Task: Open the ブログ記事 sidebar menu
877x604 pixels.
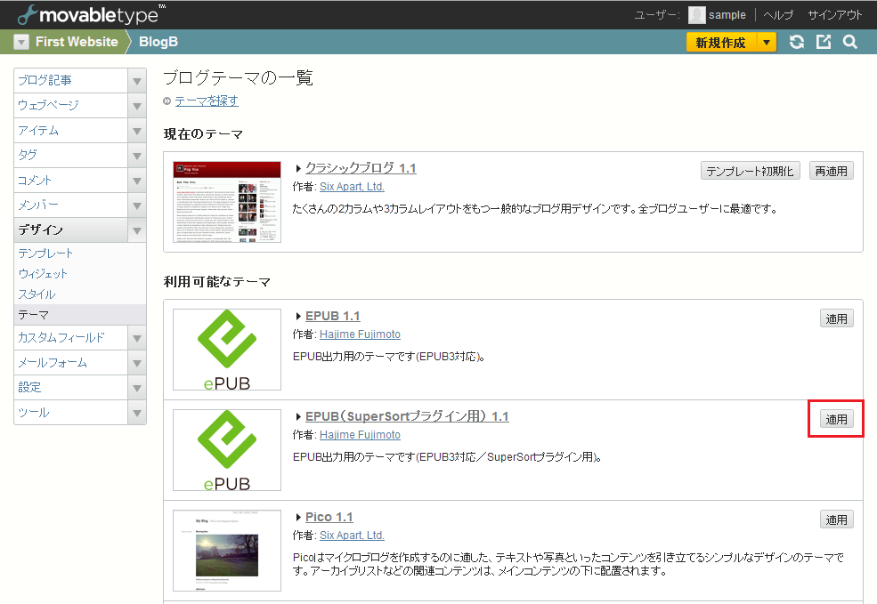Action: click(71, 80)
